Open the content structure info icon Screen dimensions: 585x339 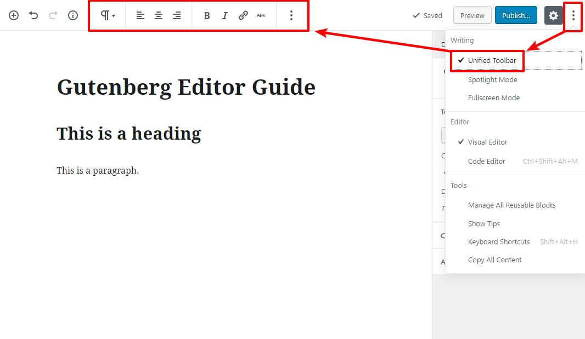pyautogui.click(x=73, y=15)
